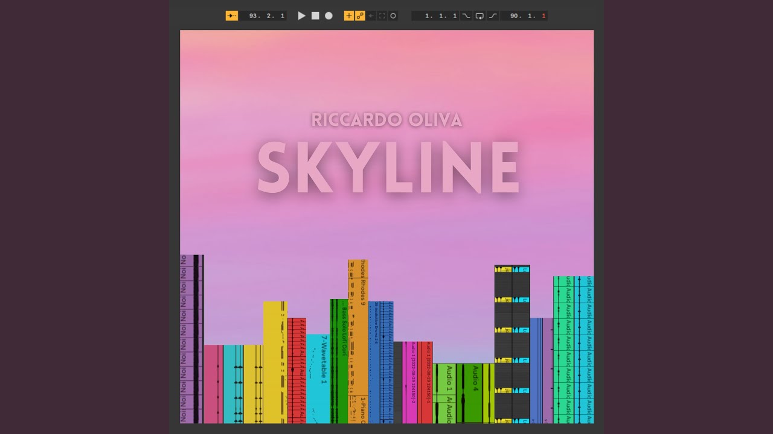
Task: Click the RICCARDO OLIVA artist name
Action: [387, 120]
